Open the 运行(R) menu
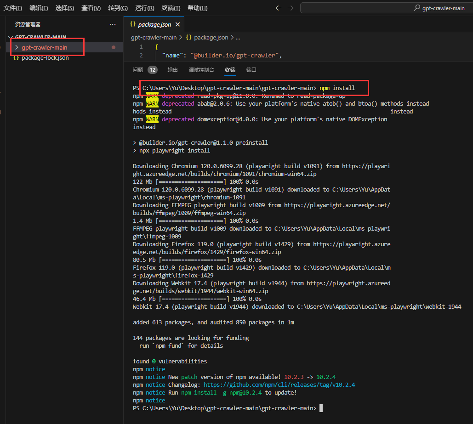 (x=144, y=8)
